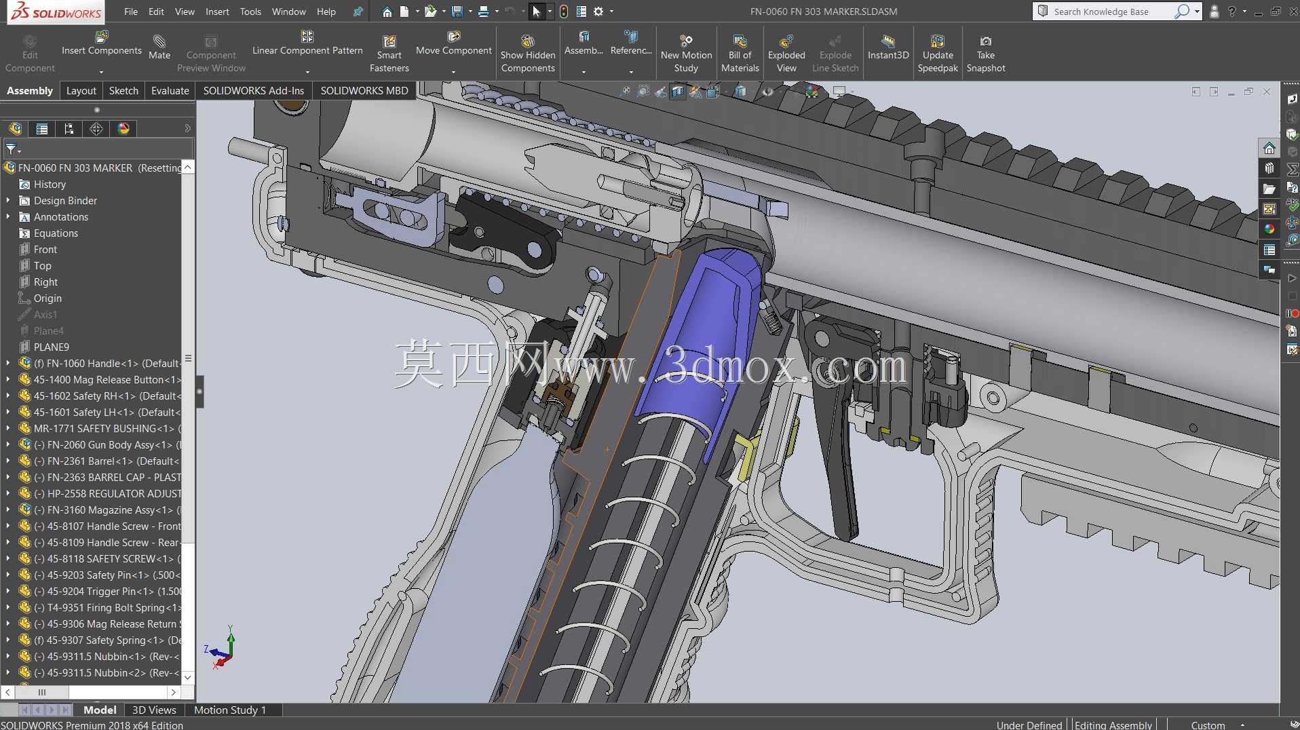Take Snapshot of the assembly
This screenshot has width=1300, height=730.
(x=986, y=53)
